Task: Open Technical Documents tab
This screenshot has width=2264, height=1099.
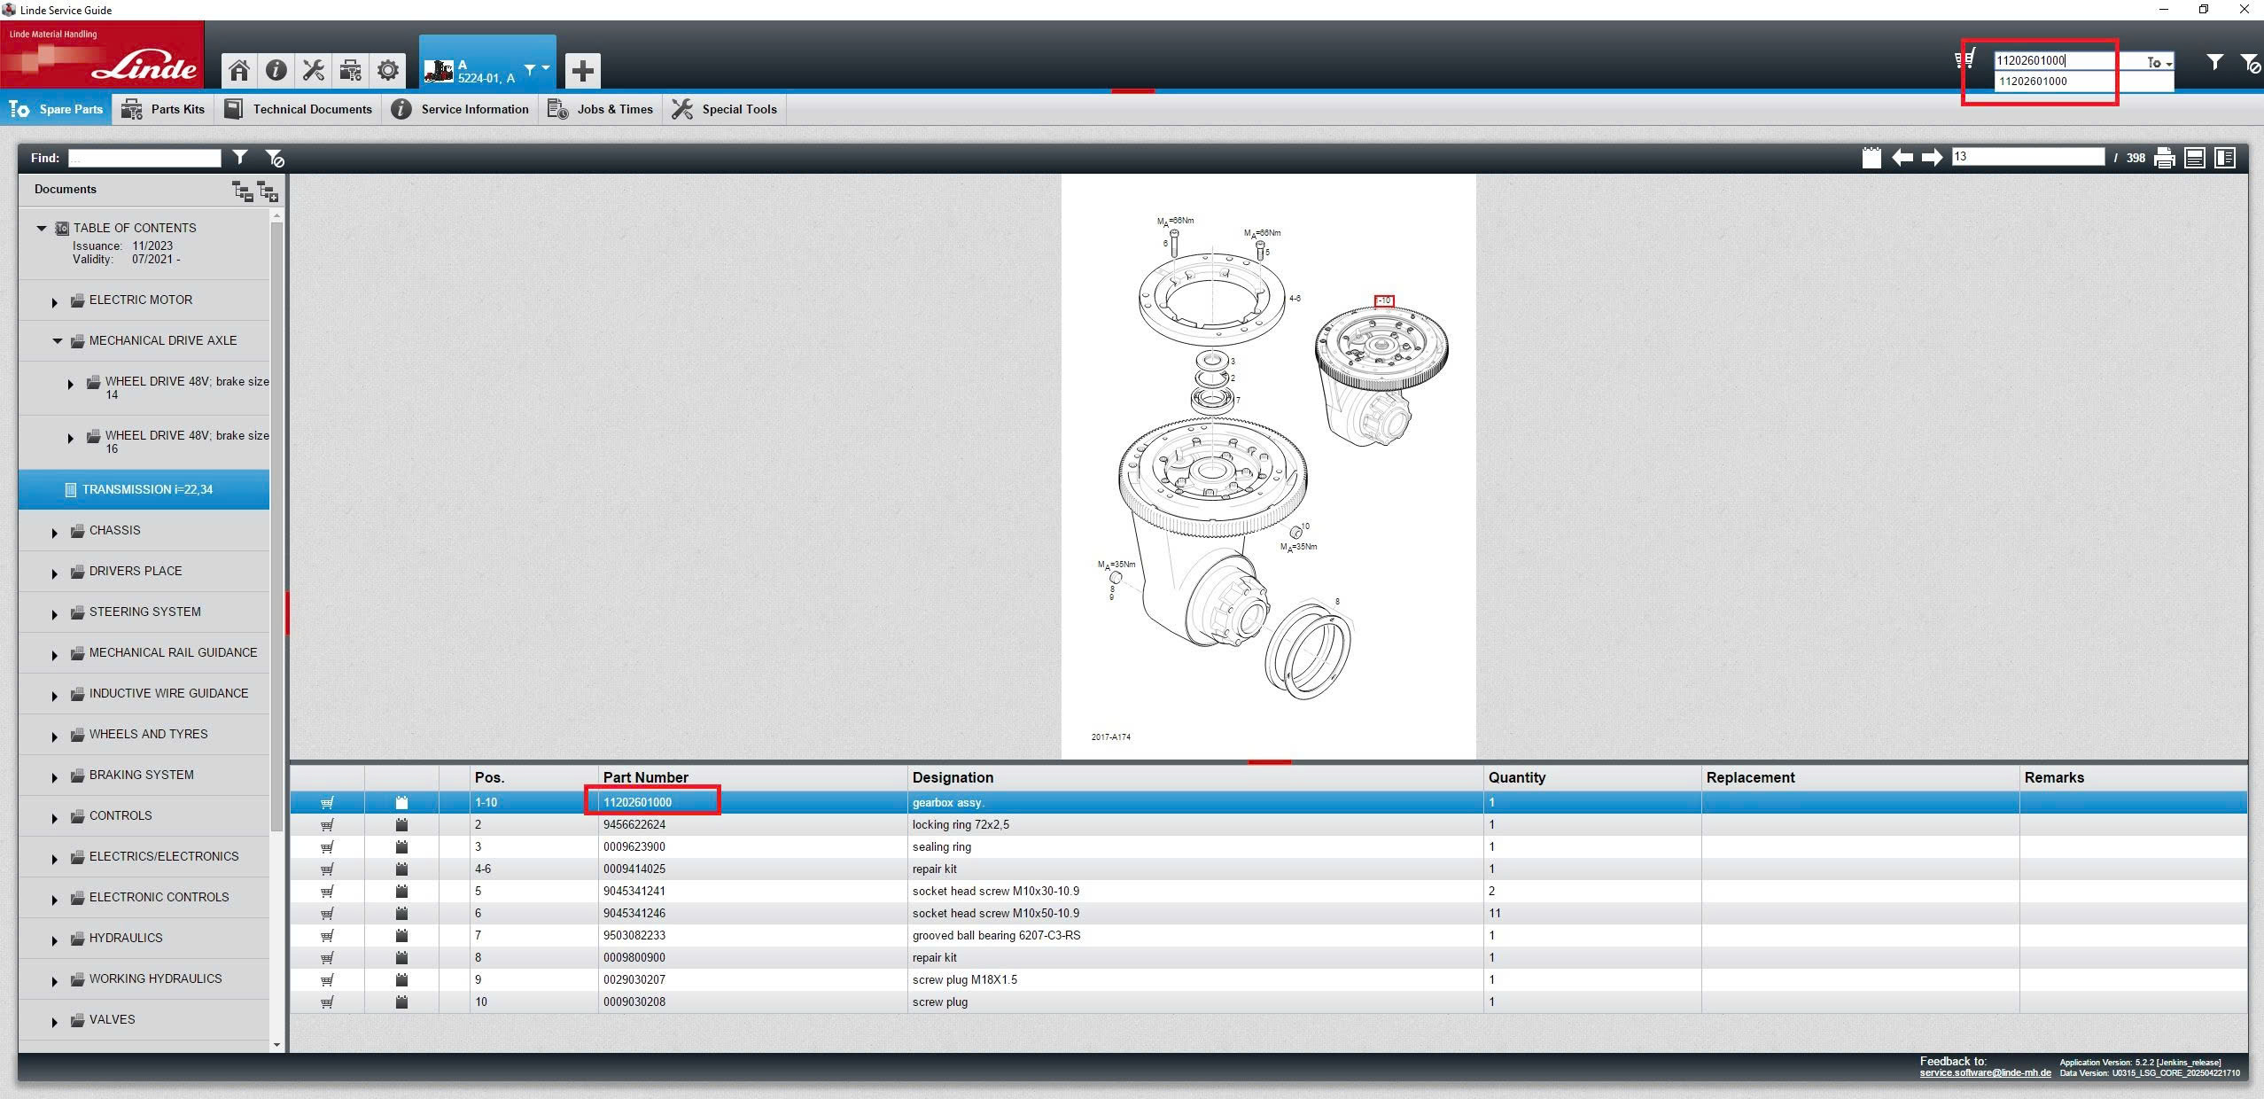Action: (298, 109)
